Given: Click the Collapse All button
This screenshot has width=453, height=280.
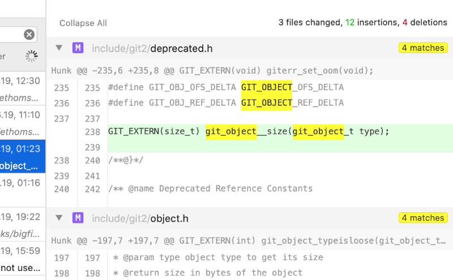Looking at the screenshot, I should coord(83,23).
